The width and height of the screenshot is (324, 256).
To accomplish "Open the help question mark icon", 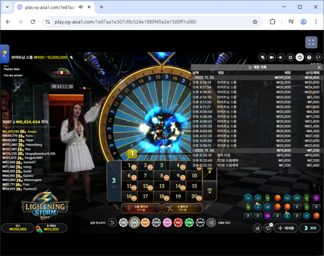I will point(309,57).
